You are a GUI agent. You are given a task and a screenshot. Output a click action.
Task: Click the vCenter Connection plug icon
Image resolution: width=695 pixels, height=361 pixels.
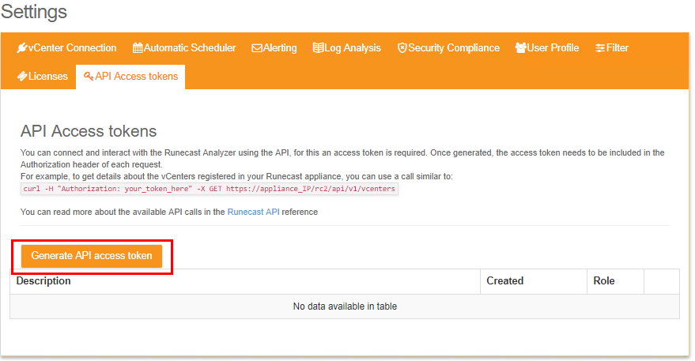22,48
